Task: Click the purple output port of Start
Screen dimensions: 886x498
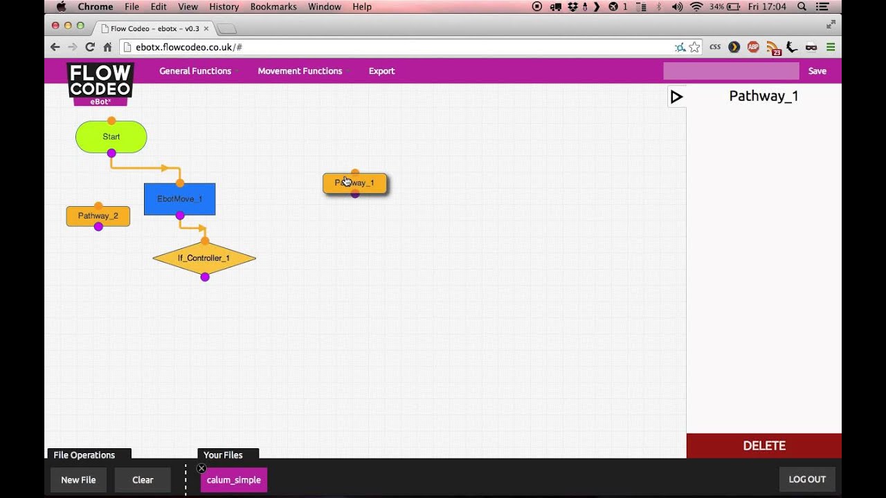Action: coord(111,153)
